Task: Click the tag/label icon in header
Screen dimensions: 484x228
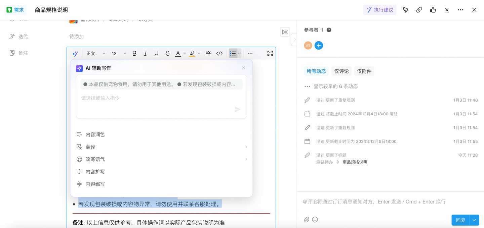Action: click(x=405, y=10)
